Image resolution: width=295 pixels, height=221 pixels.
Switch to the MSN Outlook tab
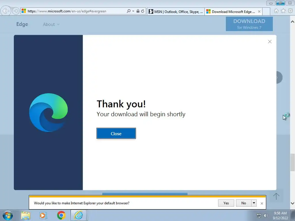coord(176,12)
